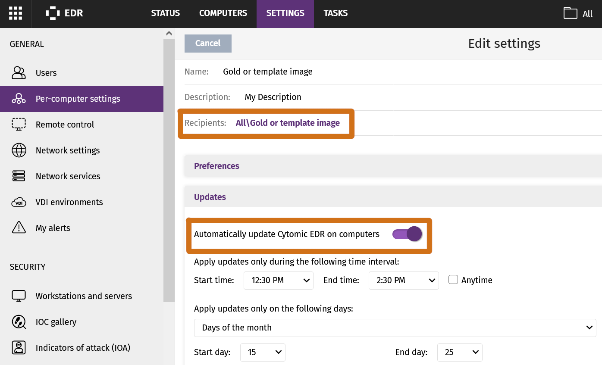The image size is (602, 365).
Task: Edit the Name field value
Action: (x=268, y=72)
